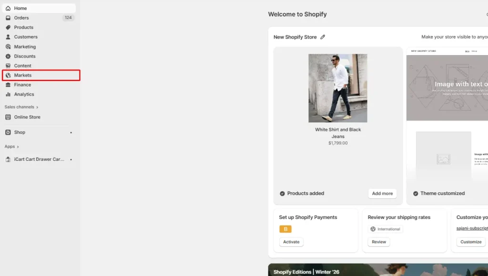The width and height of the screenshot is (488, 276).
Task: Review your shipping rates
Action: point(378,242)
